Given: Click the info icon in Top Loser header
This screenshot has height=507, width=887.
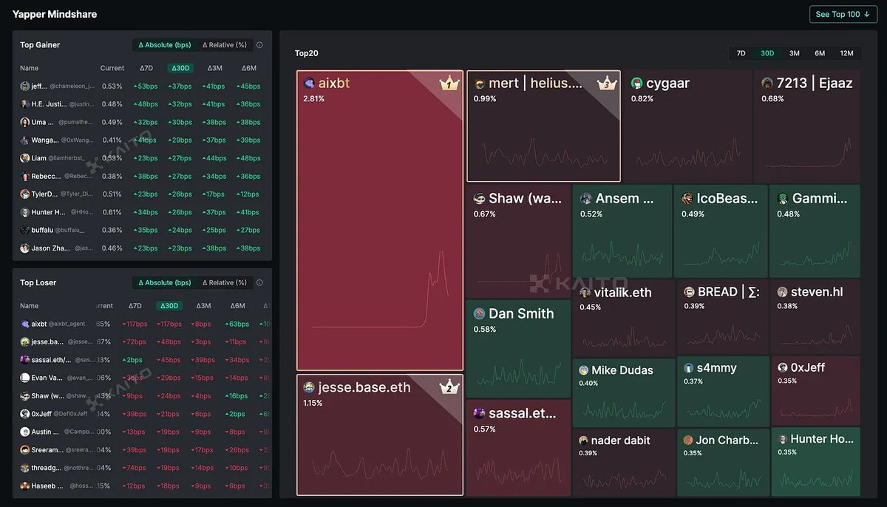Looking at the screenshot, I should pyautogui.click(x=259, y=283).
